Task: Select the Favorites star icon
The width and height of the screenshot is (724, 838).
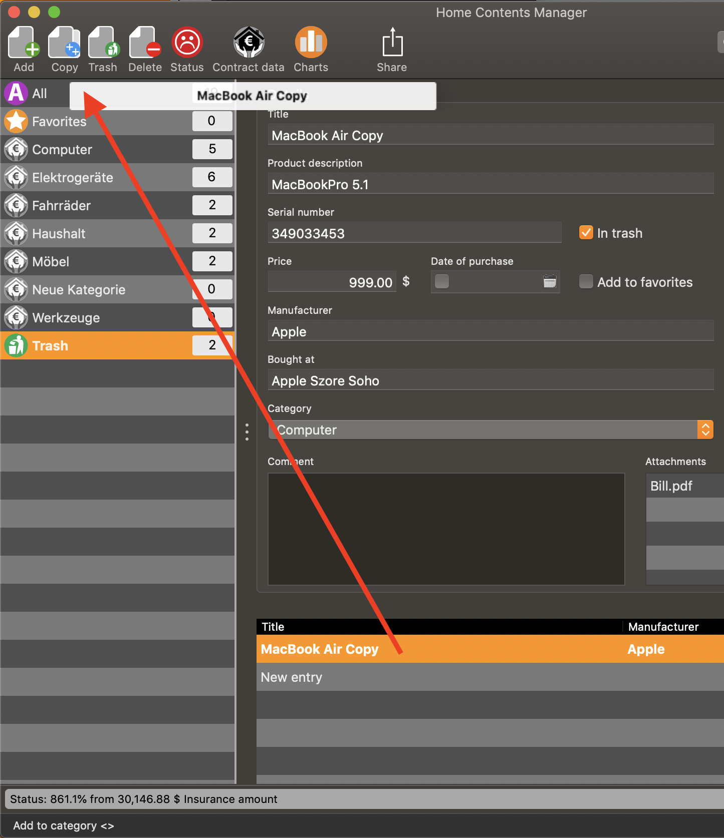Action: tap(16, 121)
